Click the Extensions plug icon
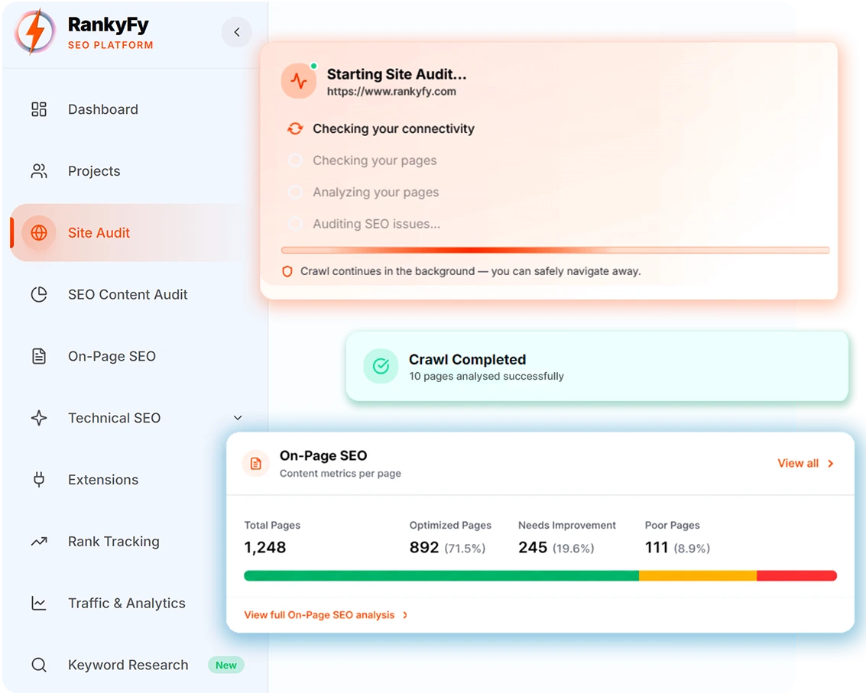The width and height of the screenshot is (866, 693). pyautogui.click(x=39, y=479)
